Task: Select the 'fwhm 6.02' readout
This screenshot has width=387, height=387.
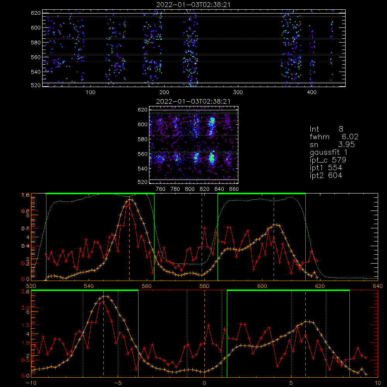Action: 334,137
